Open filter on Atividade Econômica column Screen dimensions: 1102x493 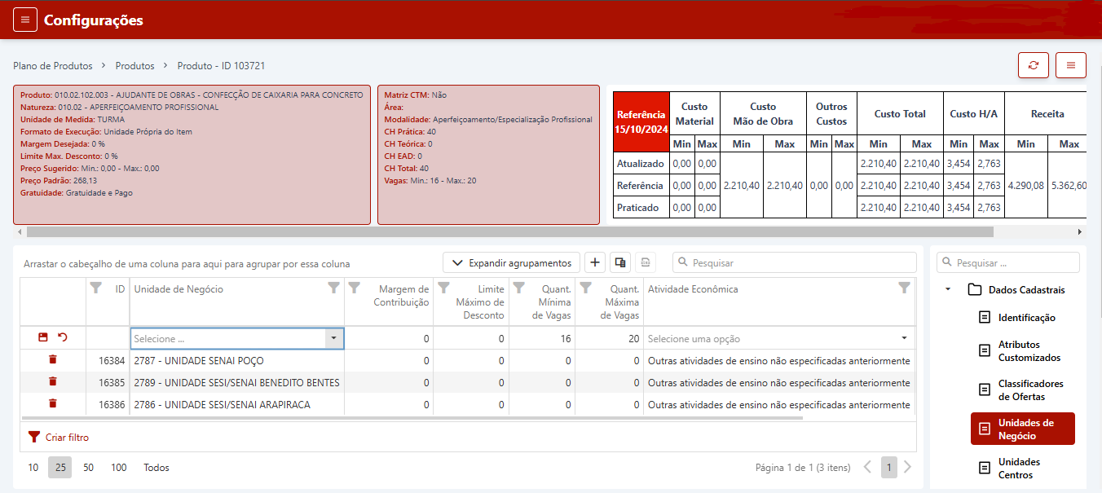(904, 288)
